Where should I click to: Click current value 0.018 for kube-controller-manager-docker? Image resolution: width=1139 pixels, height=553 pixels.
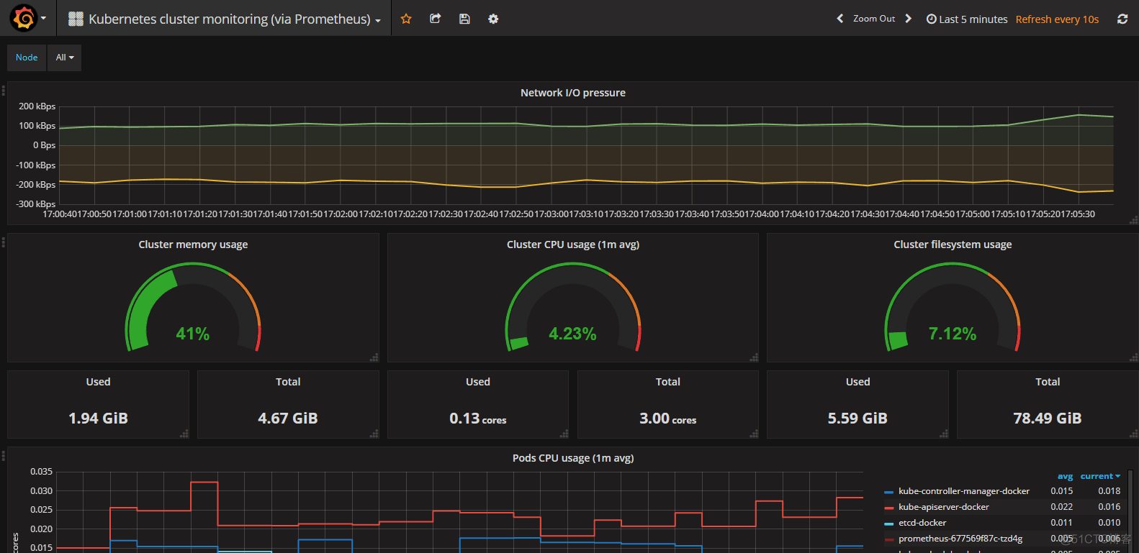pyautogui.click(x=1109, y=491)
